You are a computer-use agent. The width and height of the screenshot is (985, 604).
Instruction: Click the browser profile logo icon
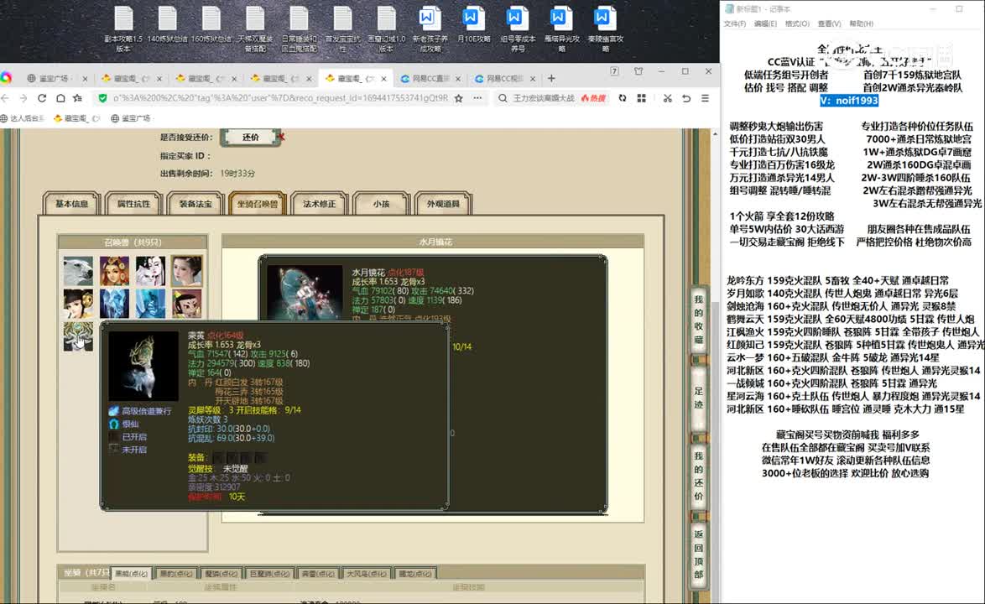pyautogui.click(x=6, y=78)
